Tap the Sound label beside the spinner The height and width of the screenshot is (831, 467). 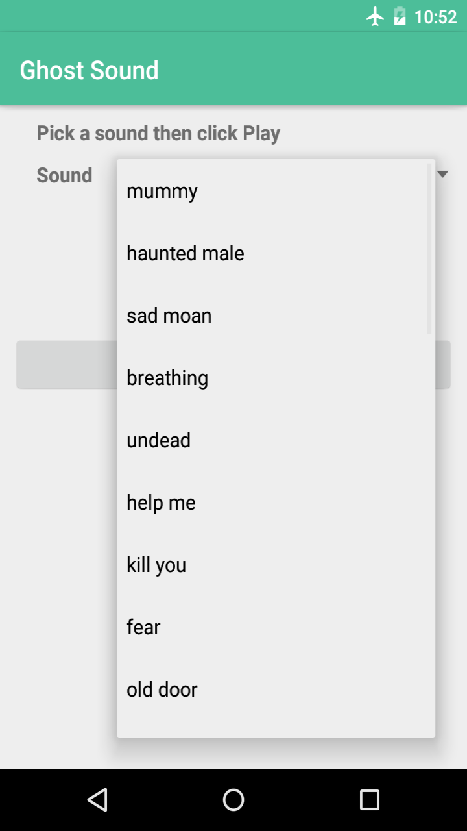64,175
